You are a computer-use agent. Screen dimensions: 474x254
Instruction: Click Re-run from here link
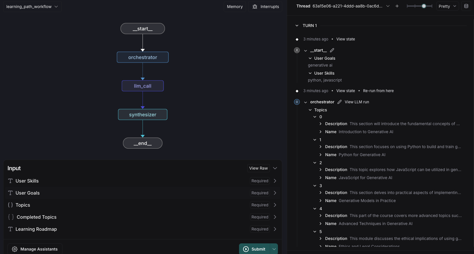[x=378, y=91]
